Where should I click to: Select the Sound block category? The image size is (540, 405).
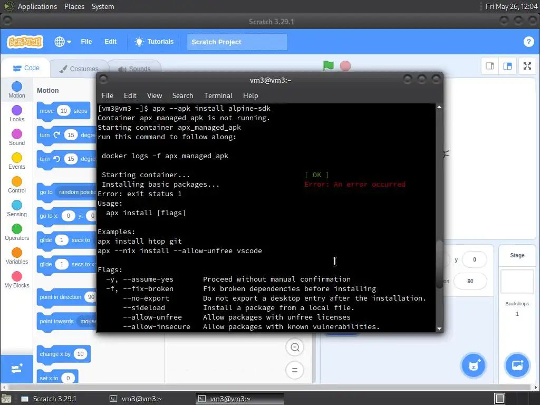click(16, 138)
